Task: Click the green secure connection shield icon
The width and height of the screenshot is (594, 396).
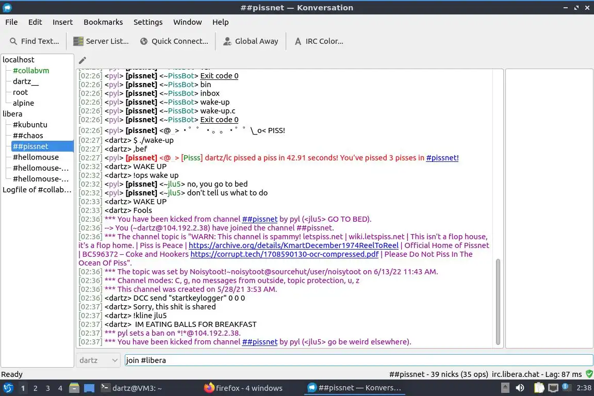Action: (589, 374)
